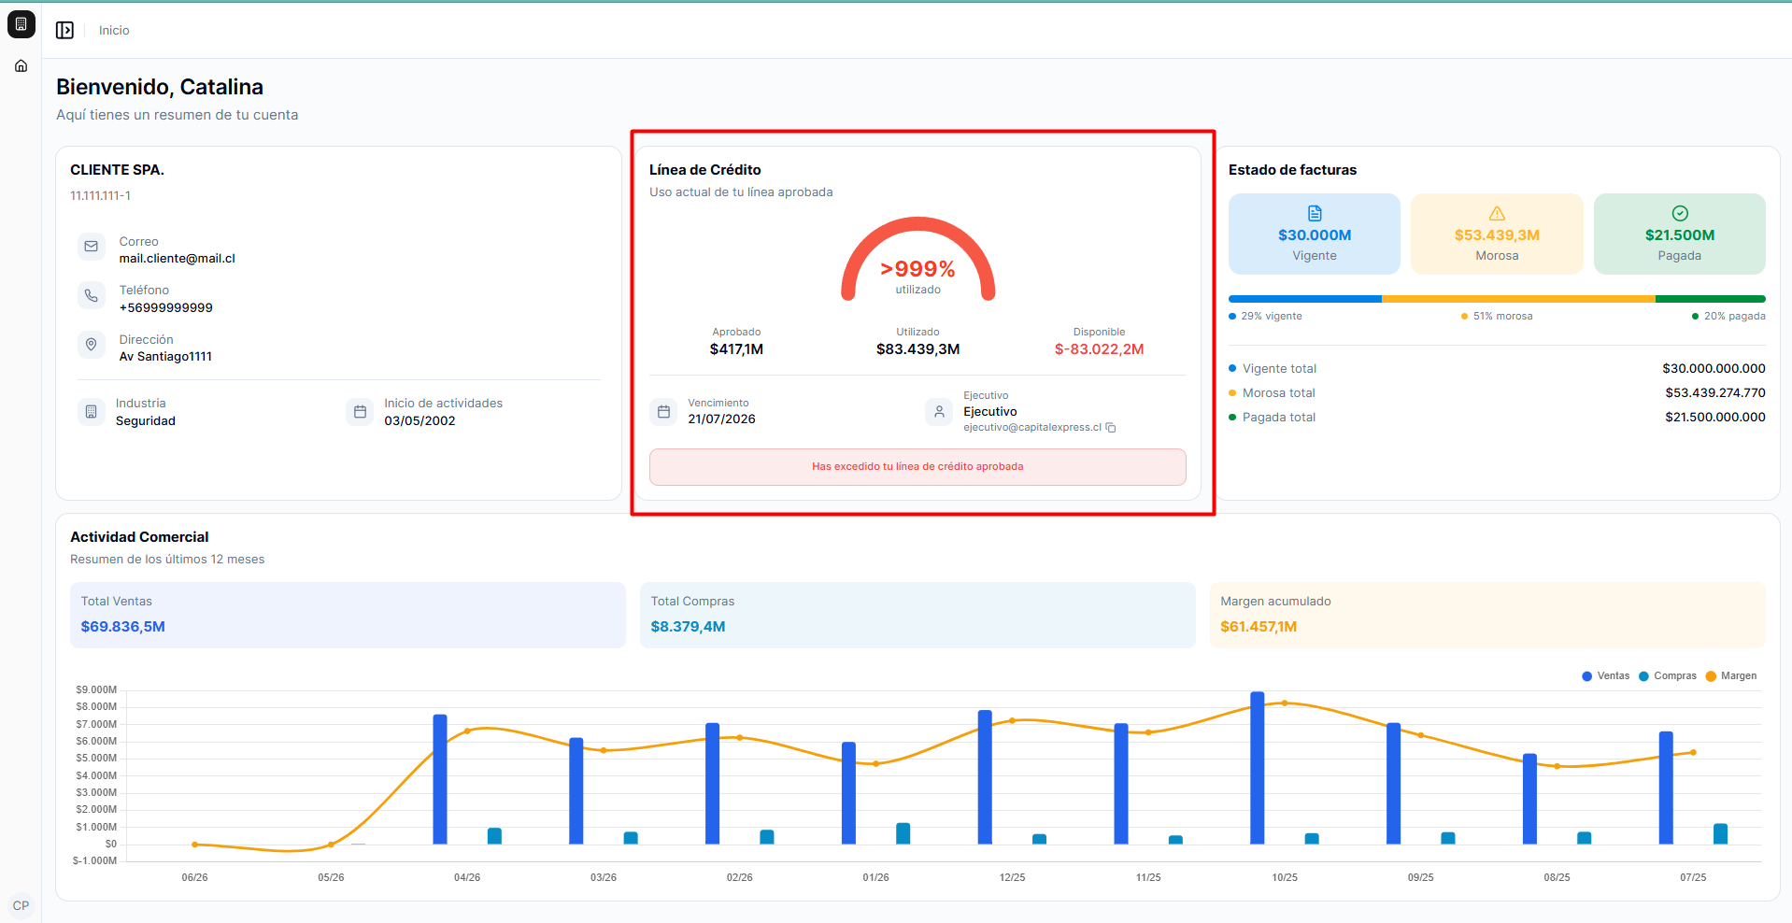Click the exceeded credit line alert banner

pyautogui.click(x=917, y=467)
